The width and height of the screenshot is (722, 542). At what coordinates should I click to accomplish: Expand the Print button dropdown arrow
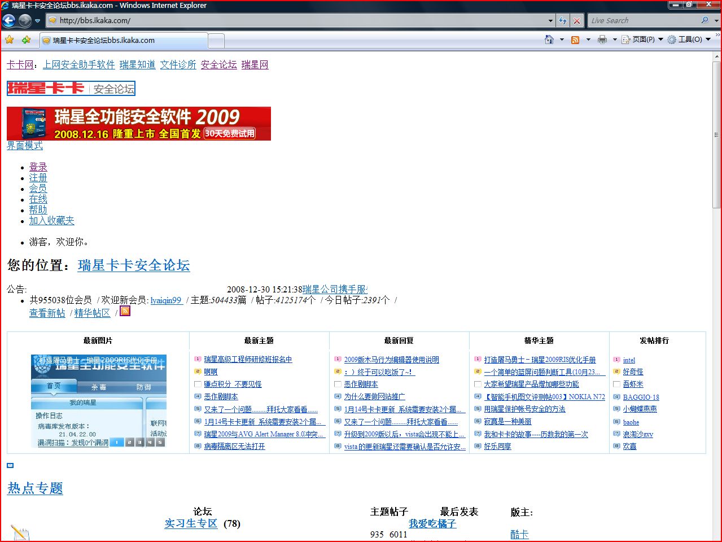click(615, 40)
